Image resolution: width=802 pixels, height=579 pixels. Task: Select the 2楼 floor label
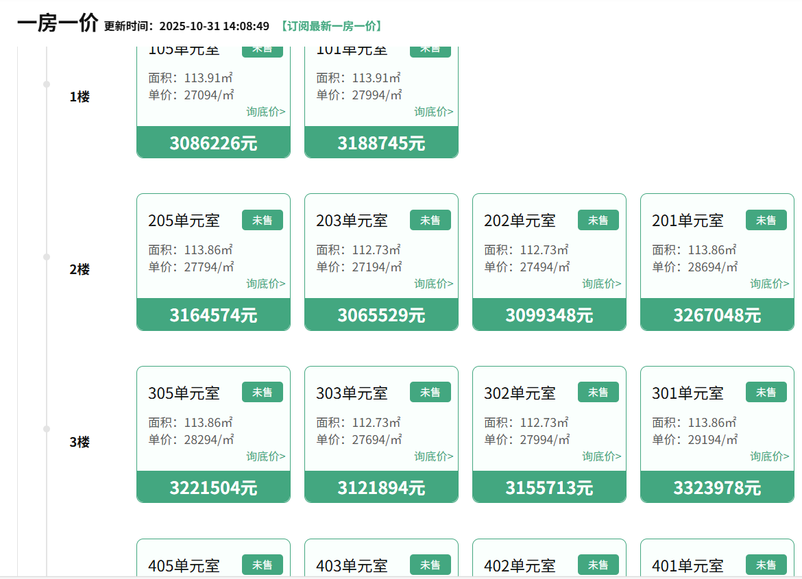click(x=80, y=270)
